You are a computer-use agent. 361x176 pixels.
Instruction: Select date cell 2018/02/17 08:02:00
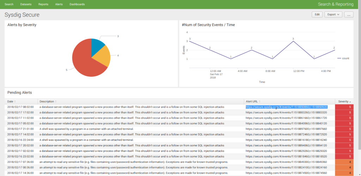(x=20, y=107)
